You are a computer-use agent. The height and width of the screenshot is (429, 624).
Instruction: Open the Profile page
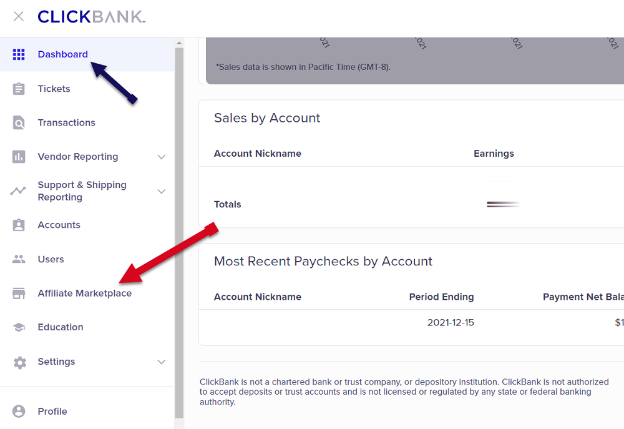(87, 411)
